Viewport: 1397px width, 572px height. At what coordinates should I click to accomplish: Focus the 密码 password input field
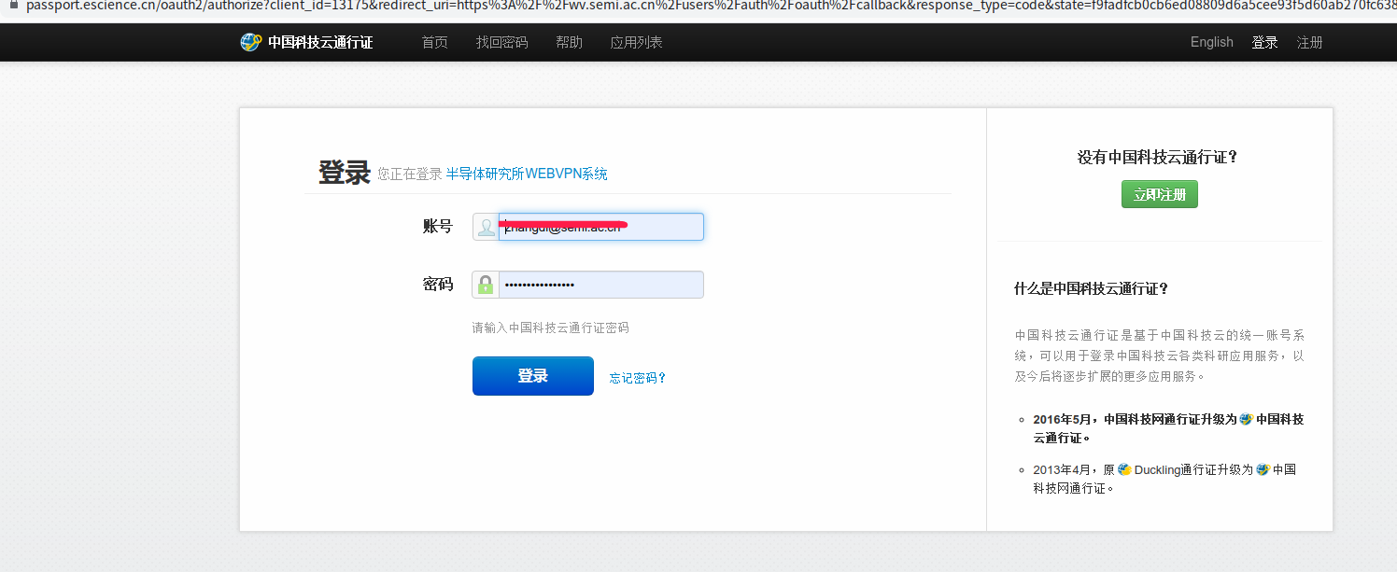pyautogui.click(x=600, y=285)
